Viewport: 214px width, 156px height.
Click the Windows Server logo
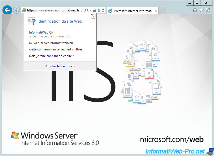pos(55,139)
